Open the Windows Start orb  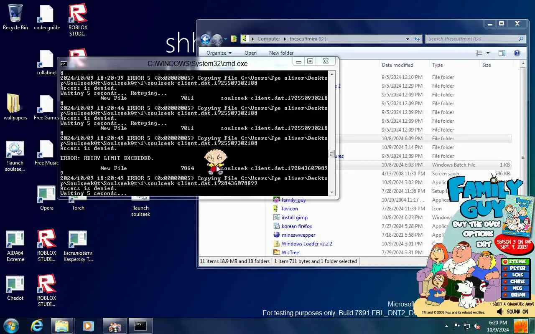click(11, 326)
